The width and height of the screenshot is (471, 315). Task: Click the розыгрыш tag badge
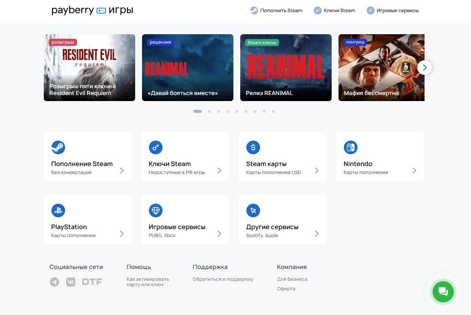[x=63, y=42]
